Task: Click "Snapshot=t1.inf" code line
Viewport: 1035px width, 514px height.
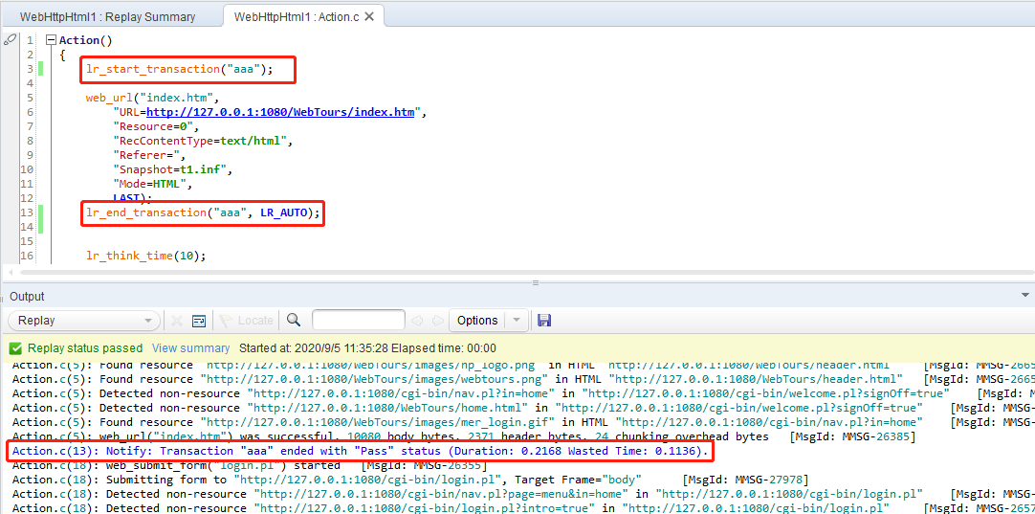Action: click(173, 169)
